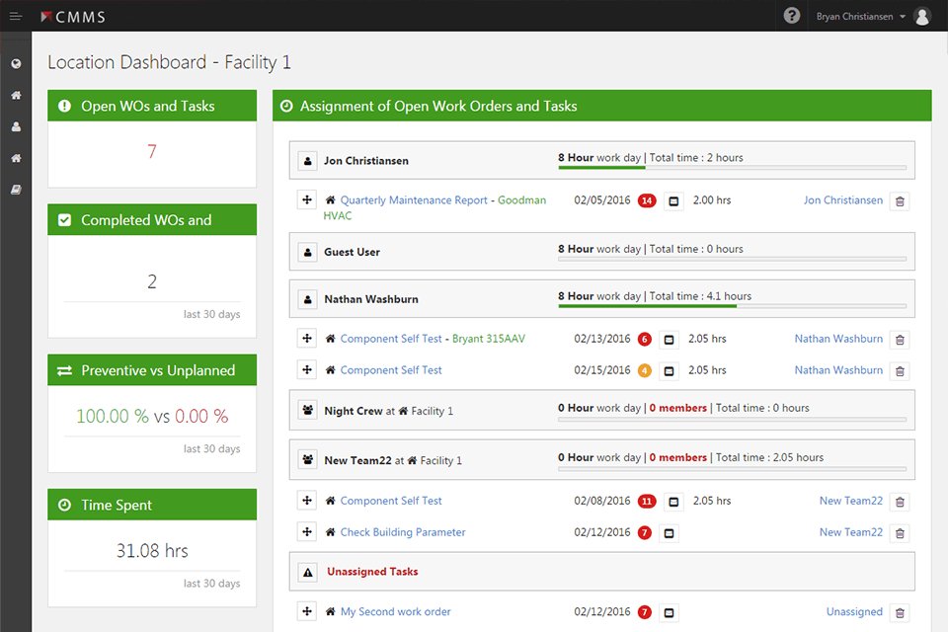Click New Team22 assignee on Check Building Parameter row
This screenshot has height=632, width=948.
(x=850, y=532)
